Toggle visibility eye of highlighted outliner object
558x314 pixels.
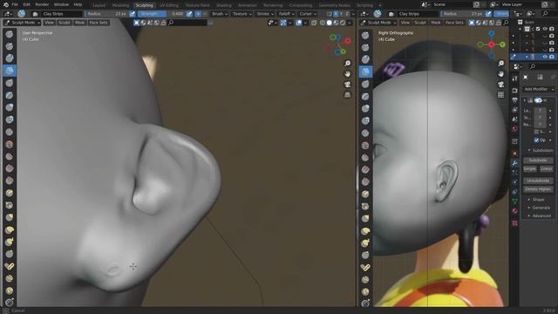click(x=545, y=57)
